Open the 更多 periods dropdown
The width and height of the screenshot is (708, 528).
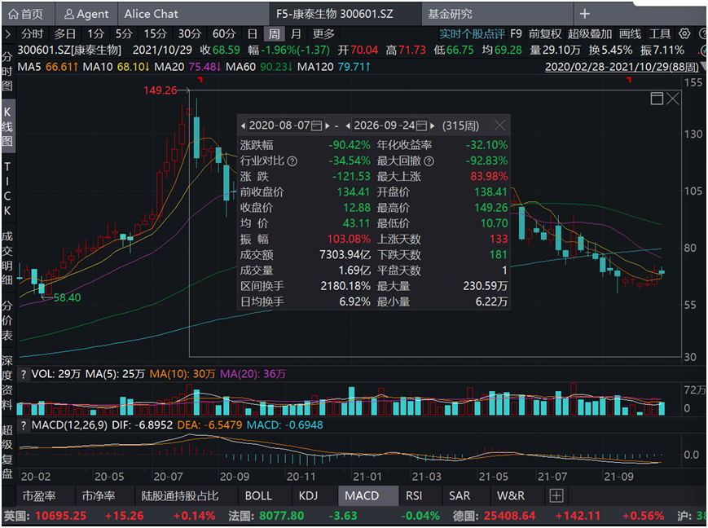coord(323,34)
